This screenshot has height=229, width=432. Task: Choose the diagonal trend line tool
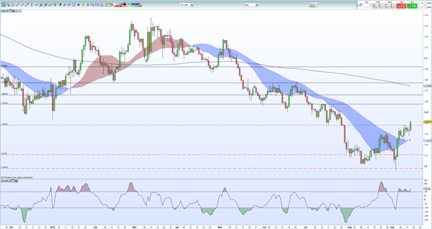click(x=27, y=5)
